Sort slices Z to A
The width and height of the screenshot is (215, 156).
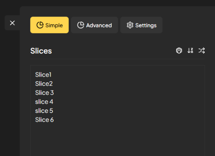click(x=190, y=51)
